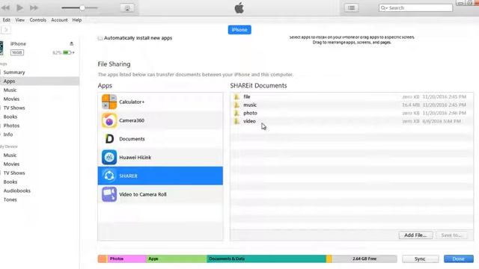Click the music folder icon
Screen dimensions: 479x269
pyautogui.click(x=237, y=105)
